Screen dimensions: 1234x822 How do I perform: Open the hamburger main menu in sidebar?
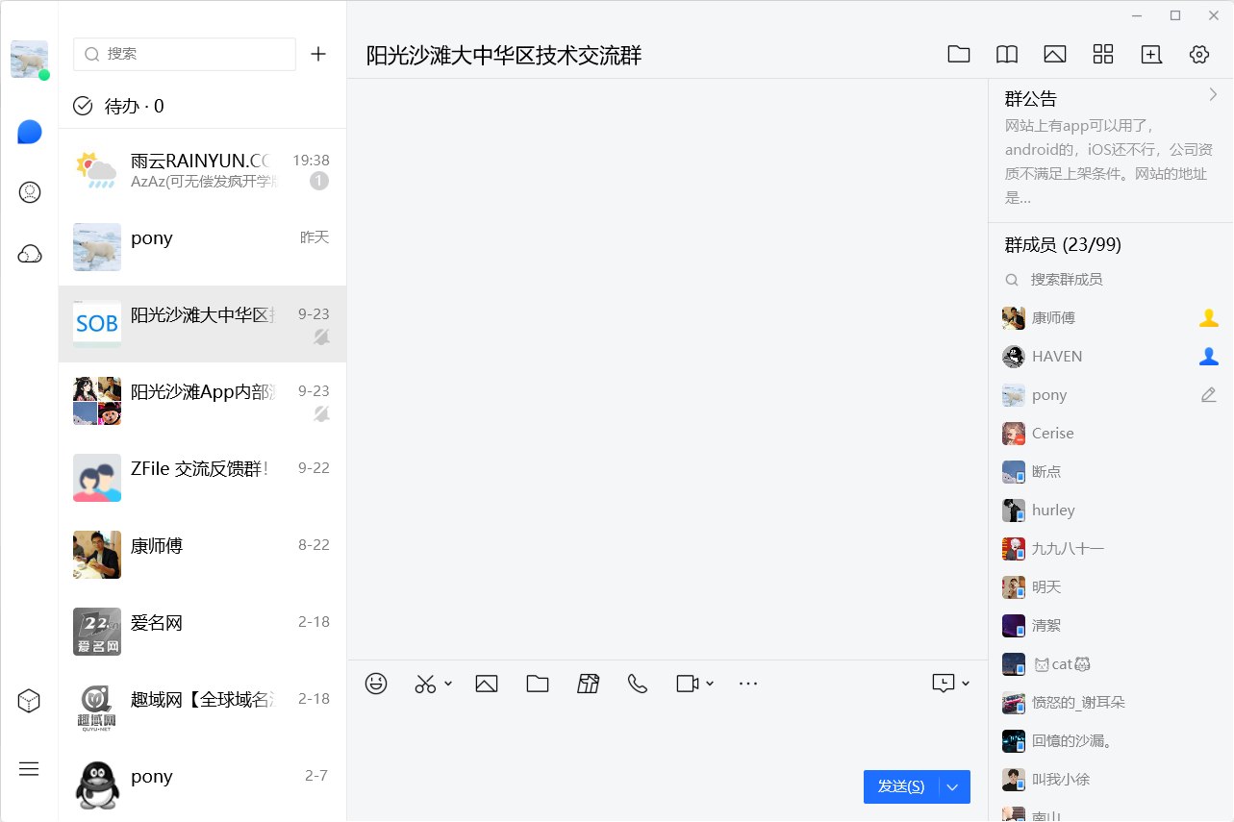click(x=29, y=768)
